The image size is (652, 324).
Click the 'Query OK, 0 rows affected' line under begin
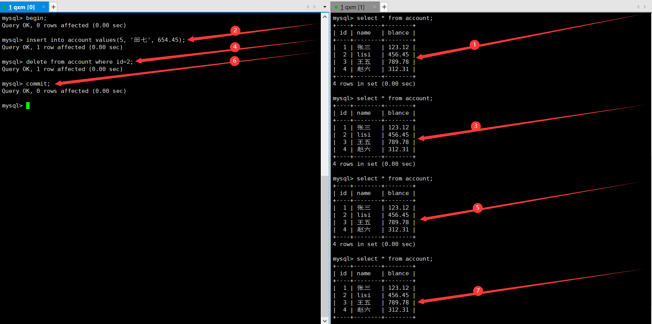(64, 25)
